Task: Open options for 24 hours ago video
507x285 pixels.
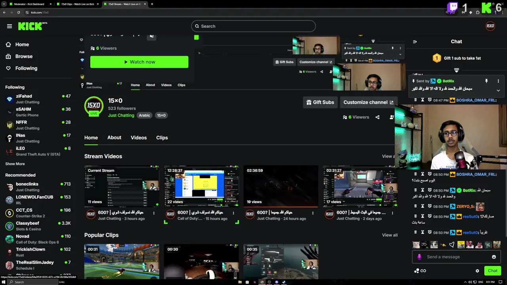Action: point(313,213)
